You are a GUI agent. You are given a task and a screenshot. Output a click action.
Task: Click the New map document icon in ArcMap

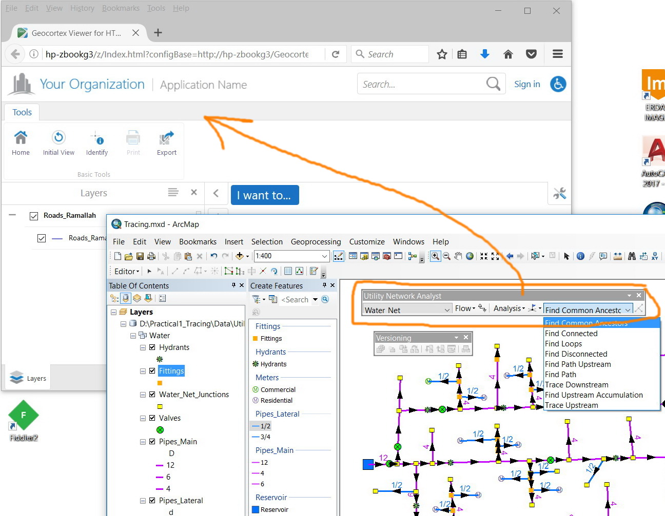[118, 256]
